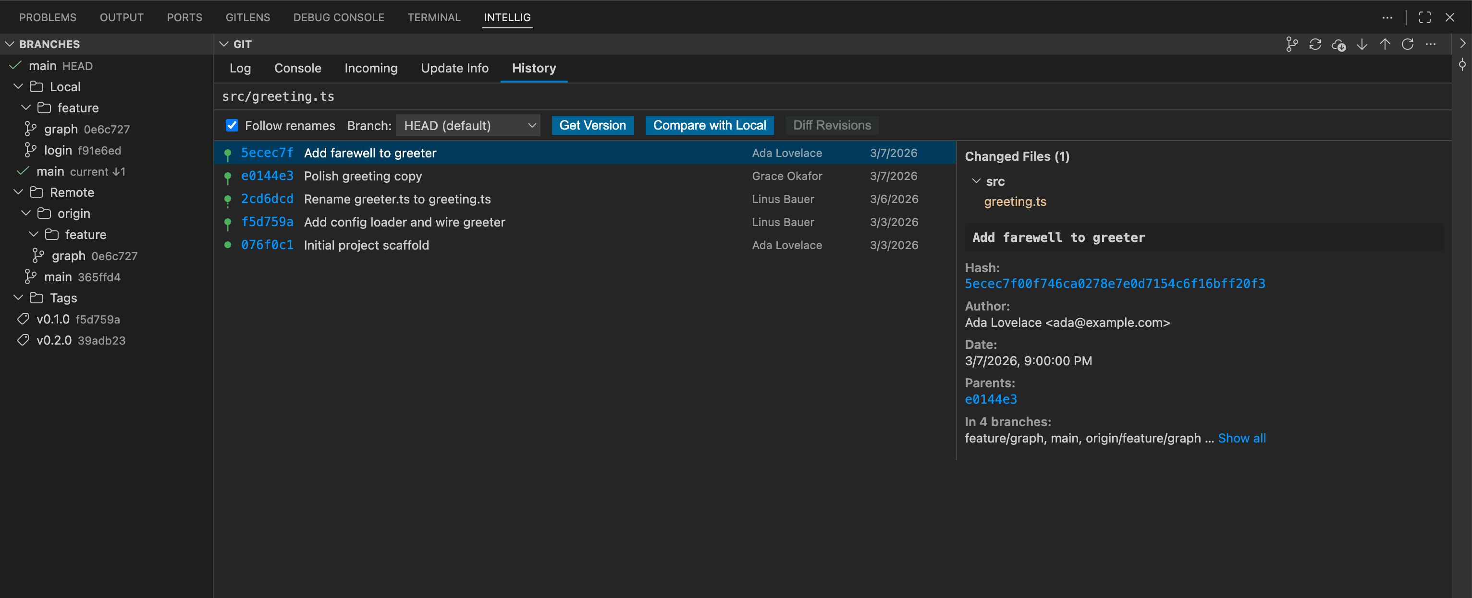Click the tag icon next to v0.1.0

[x=23, y=319]
